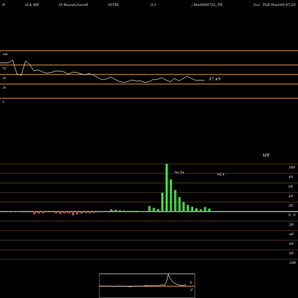
Task: Click the 100 label on RSI axis
Action: pos(5,54)
